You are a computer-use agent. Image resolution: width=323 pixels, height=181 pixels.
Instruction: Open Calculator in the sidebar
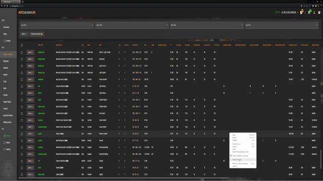[x=6, y=27]
